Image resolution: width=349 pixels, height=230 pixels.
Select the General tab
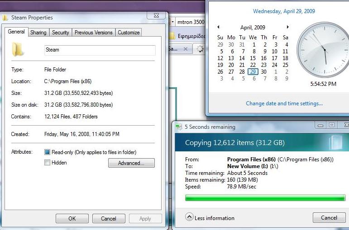[16, 32]
